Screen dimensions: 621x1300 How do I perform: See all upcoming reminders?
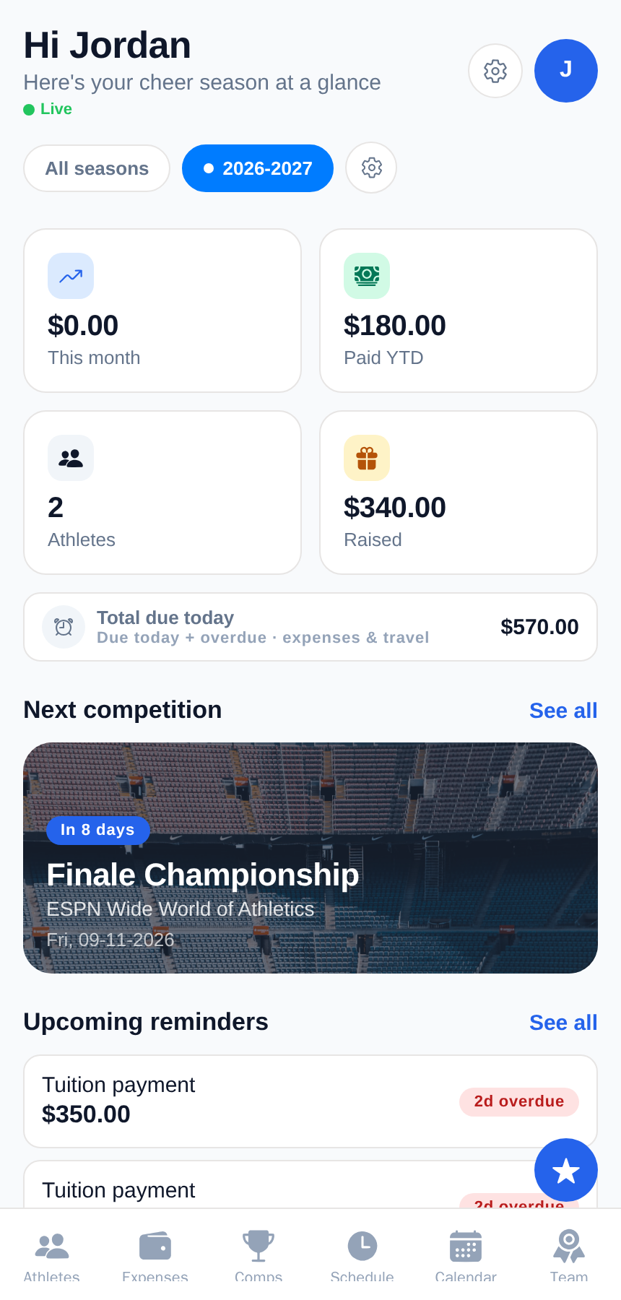pyautogui.click(x=563, y=1023)
